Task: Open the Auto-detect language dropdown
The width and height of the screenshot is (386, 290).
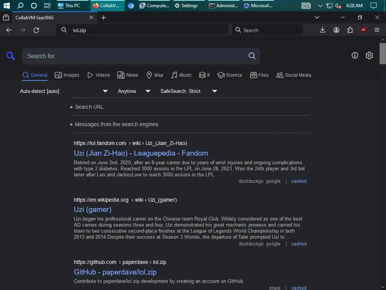Action: coord(64,91)
